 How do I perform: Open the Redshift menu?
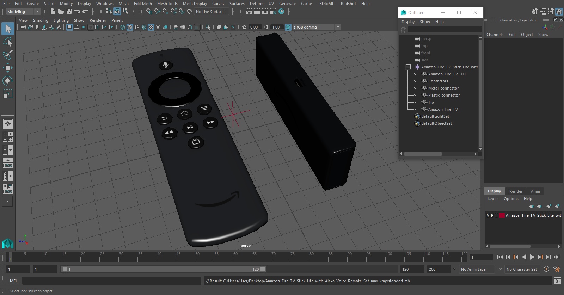348,4
